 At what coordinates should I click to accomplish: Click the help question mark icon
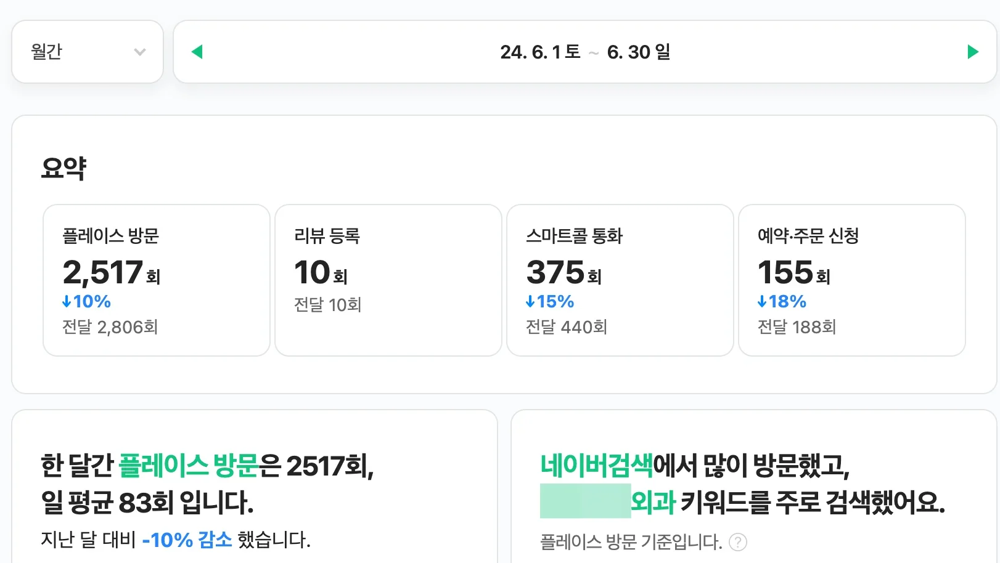click(x=737, y=542)
